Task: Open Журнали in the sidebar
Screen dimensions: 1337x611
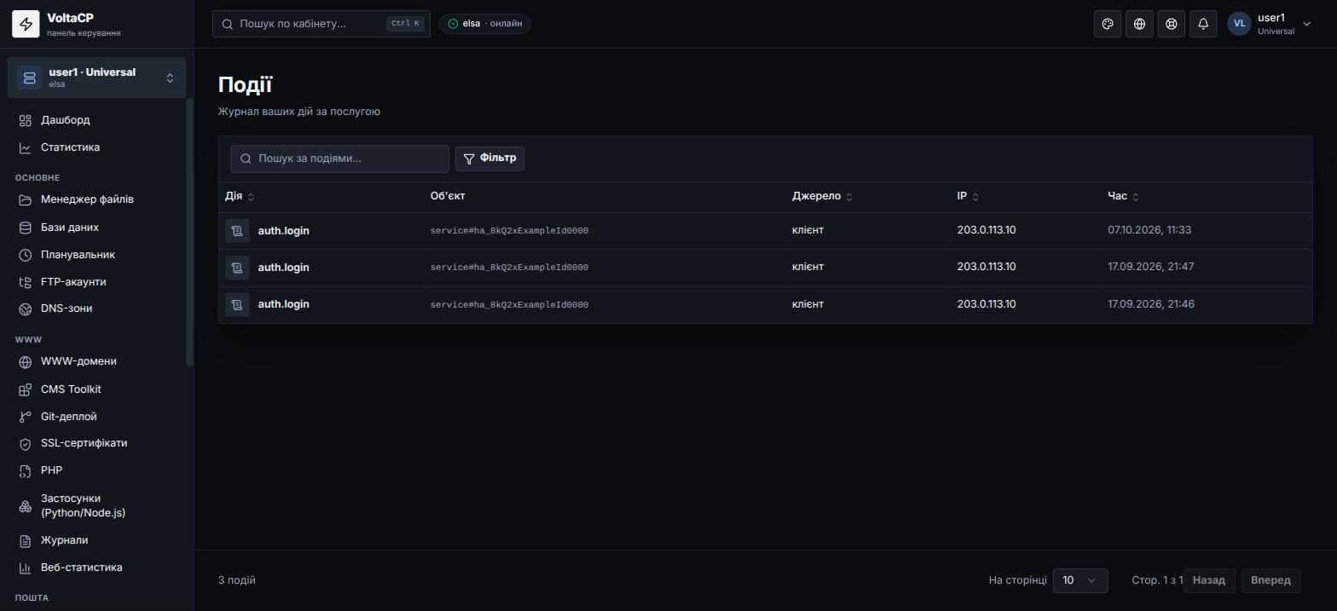Action: 96,540
